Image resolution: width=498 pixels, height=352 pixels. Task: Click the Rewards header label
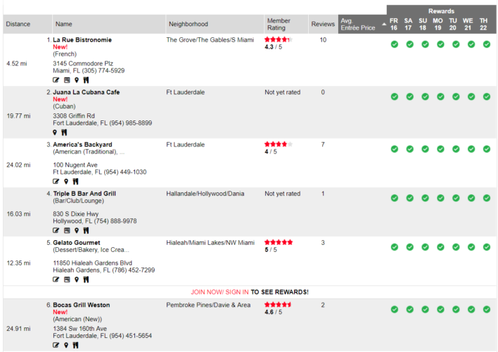pyautogui.click(x=441, y=11)
